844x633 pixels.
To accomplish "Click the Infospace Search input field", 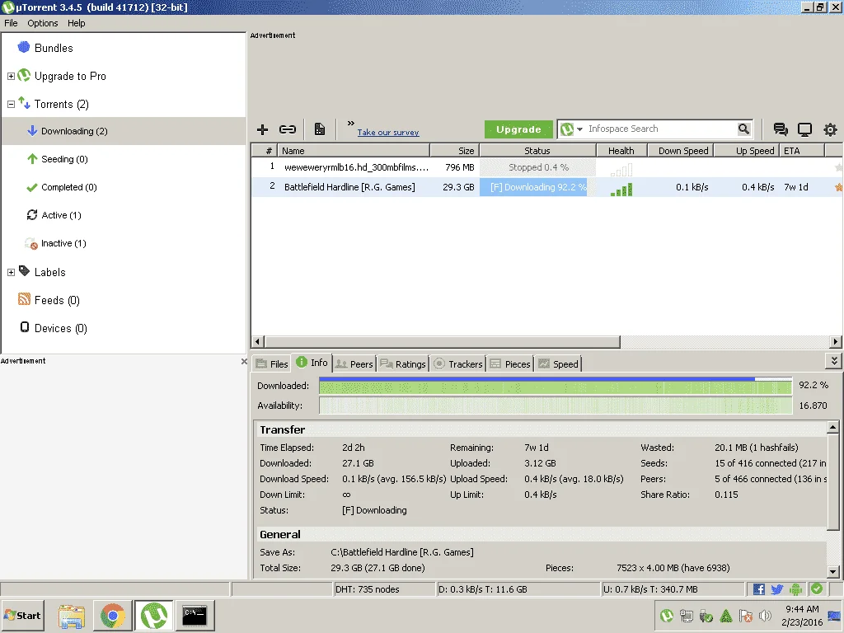I will click(x=661, y=129).
